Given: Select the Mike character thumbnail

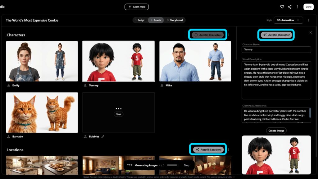Looking at the screenshot, I should pos(195,61).
